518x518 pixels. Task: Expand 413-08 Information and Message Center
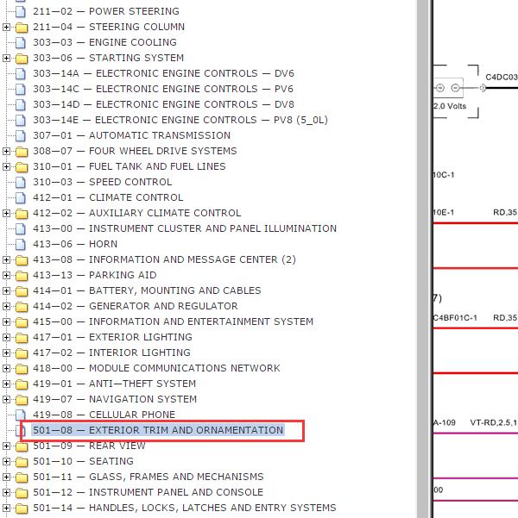point(6,260)
